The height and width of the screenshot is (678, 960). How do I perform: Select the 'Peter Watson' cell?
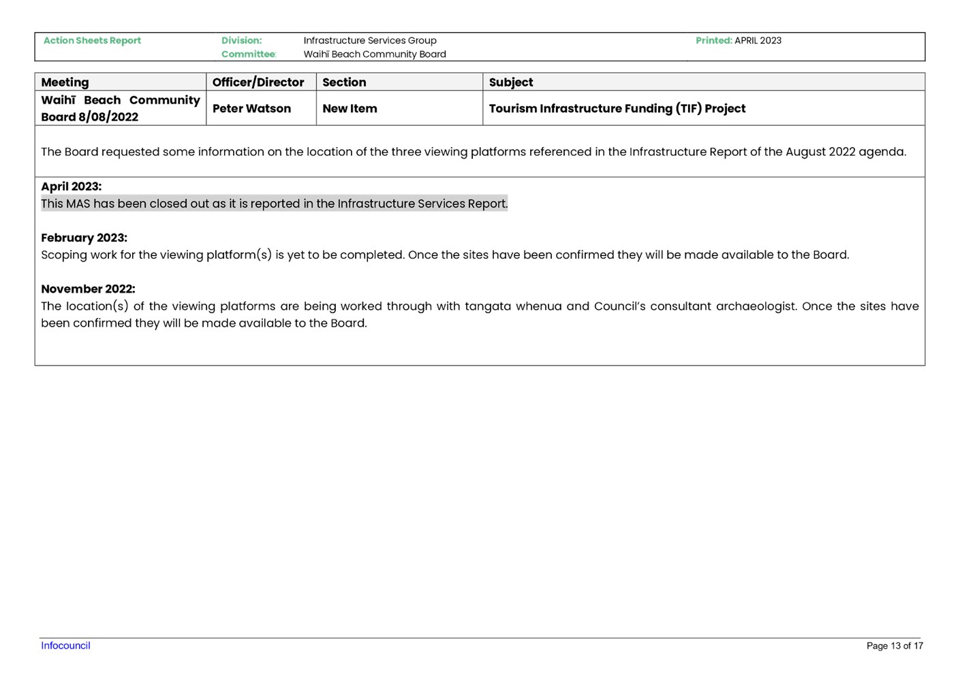click(x=262, y=108)
